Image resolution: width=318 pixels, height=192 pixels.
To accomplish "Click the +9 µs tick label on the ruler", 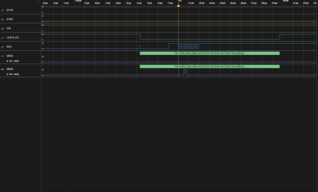I will [275, 3].
